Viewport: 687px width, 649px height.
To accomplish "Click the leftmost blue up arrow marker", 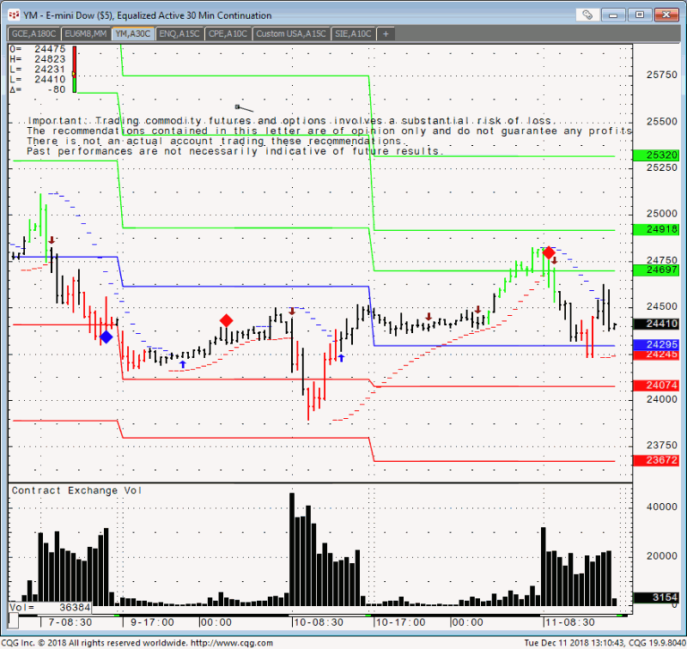I will (x=182, y=365).
